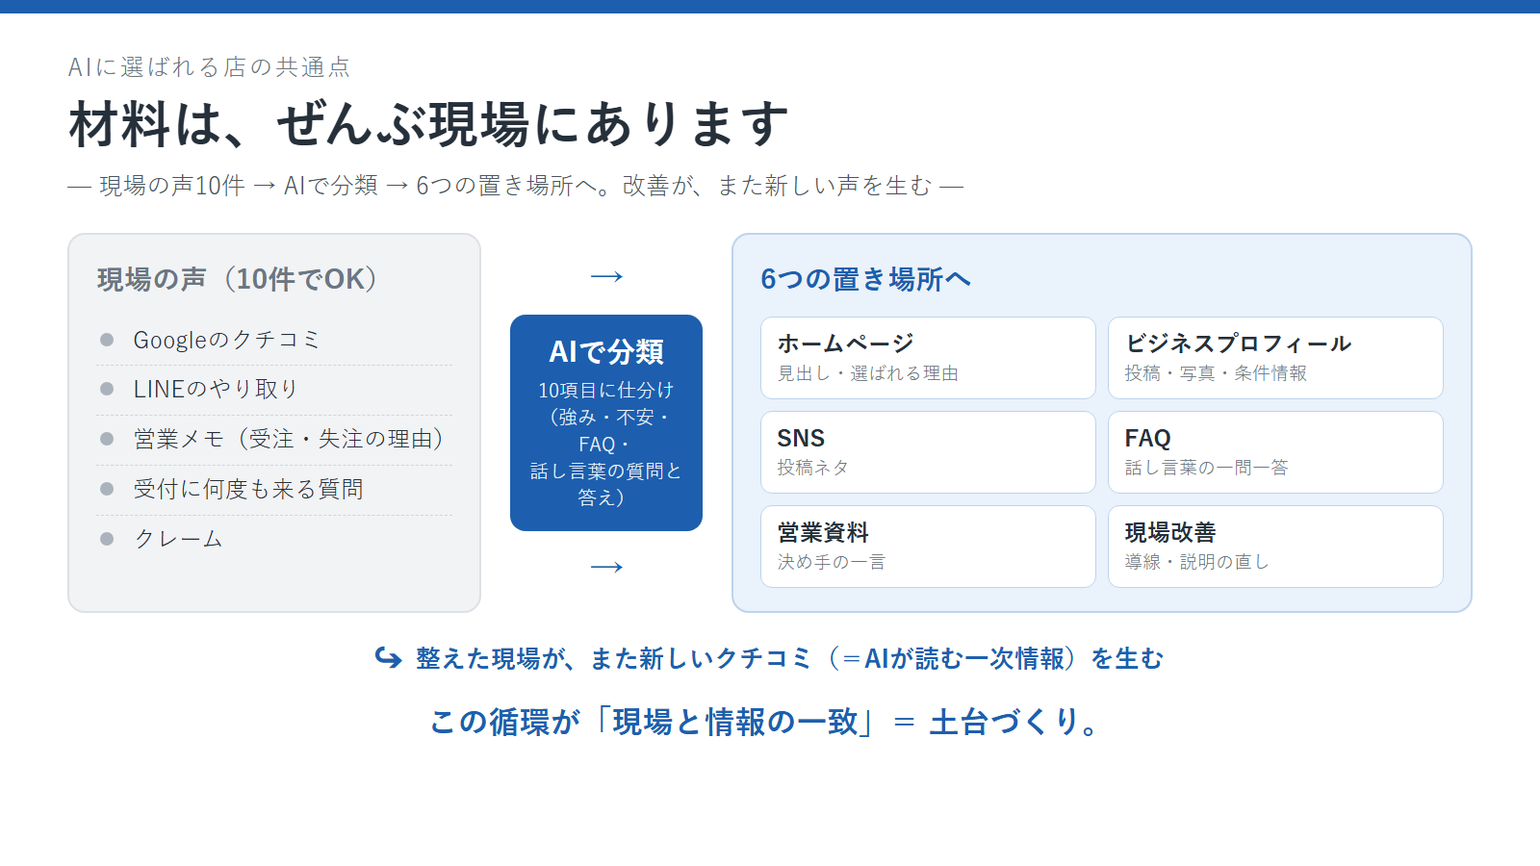Select the 'ホームページ' card
The image size is (1540, 866).
coord(928,358)
